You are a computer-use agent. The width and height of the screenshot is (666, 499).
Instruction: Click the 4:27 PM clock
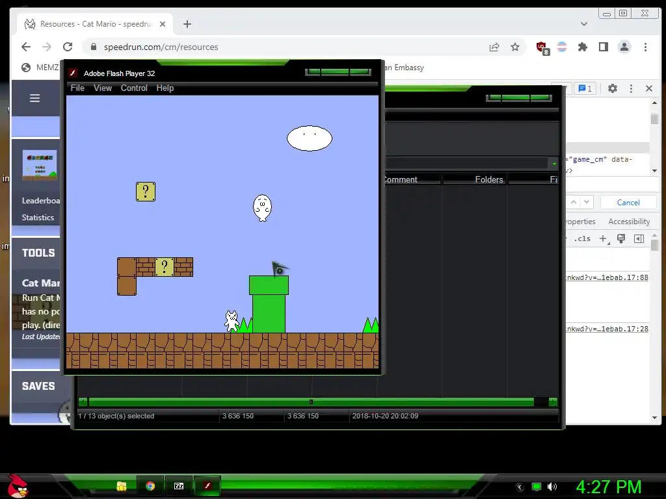point(608,487)
